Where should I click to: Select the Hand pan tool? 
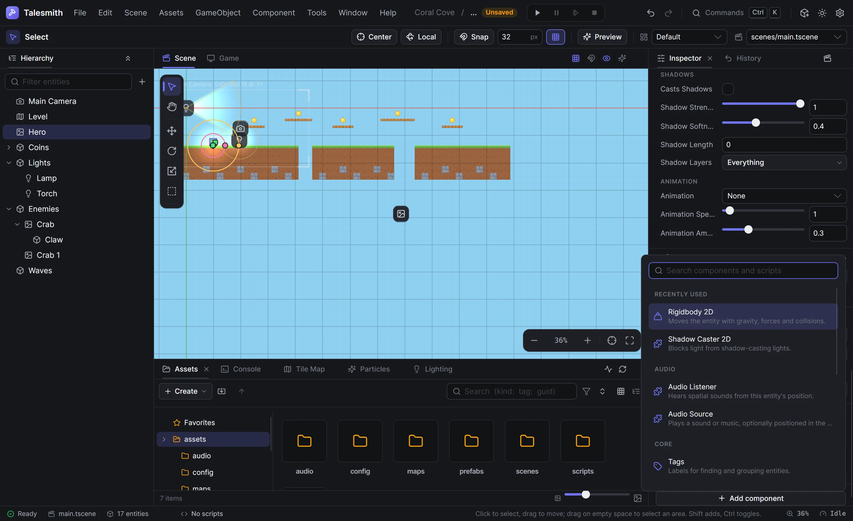tap(172, 107)
